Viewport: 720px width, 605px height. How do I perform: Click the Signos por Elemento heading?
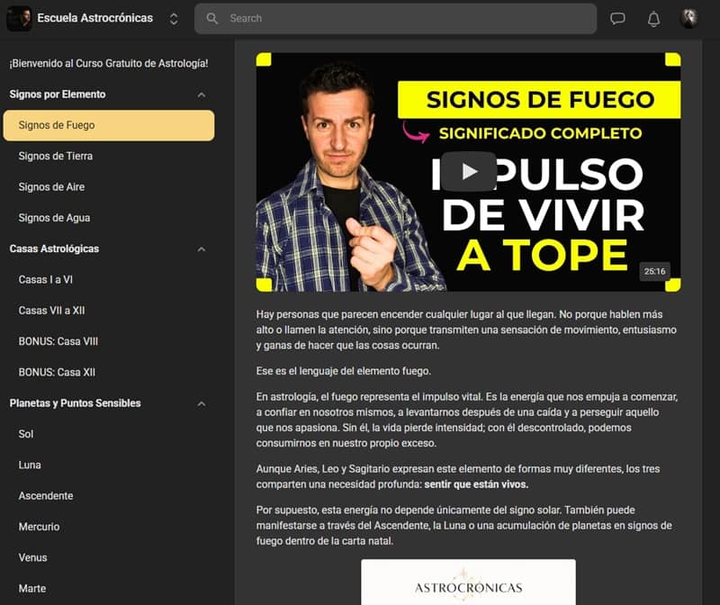point(58,95)
